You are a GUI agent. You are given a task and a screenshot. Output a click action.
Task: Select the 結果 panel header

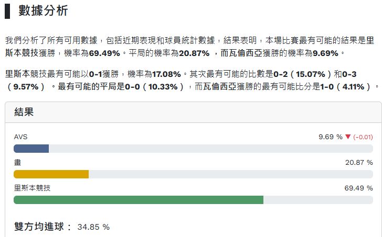[24, 112]
